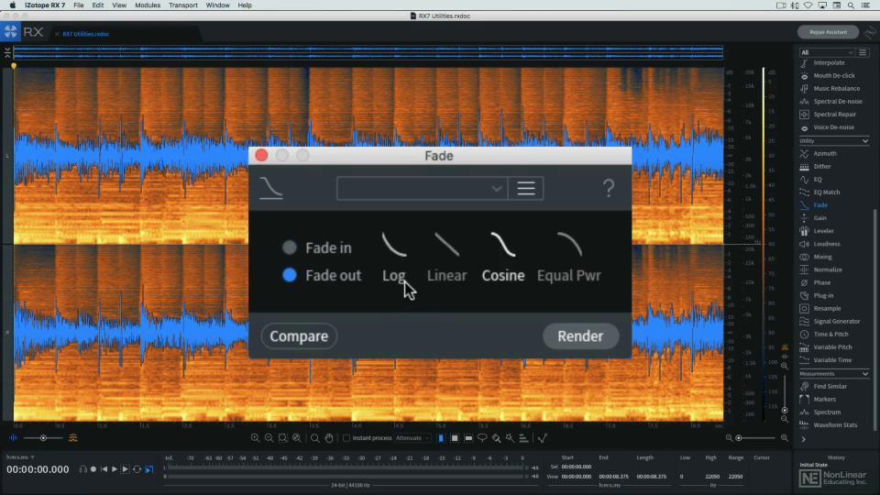The image size is (880, 495).
Task: Open module list options menu icon
Action: [x=863, y=52]
